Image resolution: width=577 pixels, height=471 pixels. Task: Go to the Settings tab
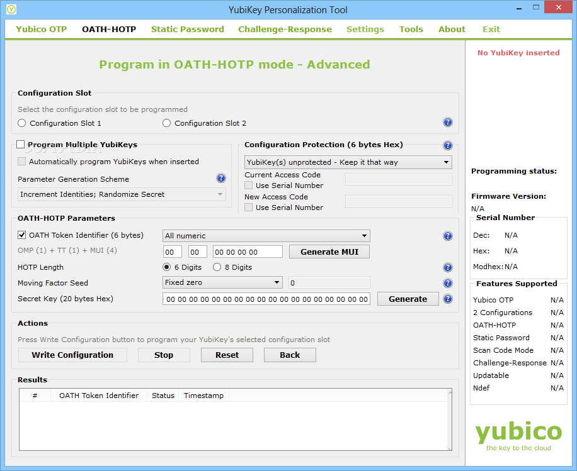[x=365, y=29]
